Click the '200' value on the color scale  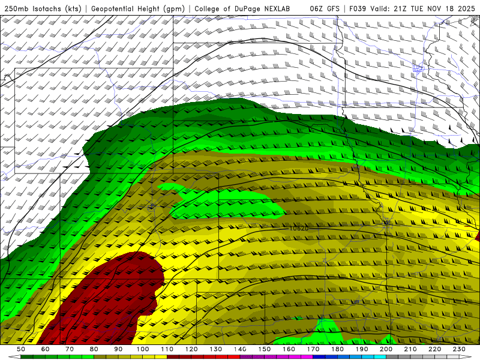click(x=386, y=349)
